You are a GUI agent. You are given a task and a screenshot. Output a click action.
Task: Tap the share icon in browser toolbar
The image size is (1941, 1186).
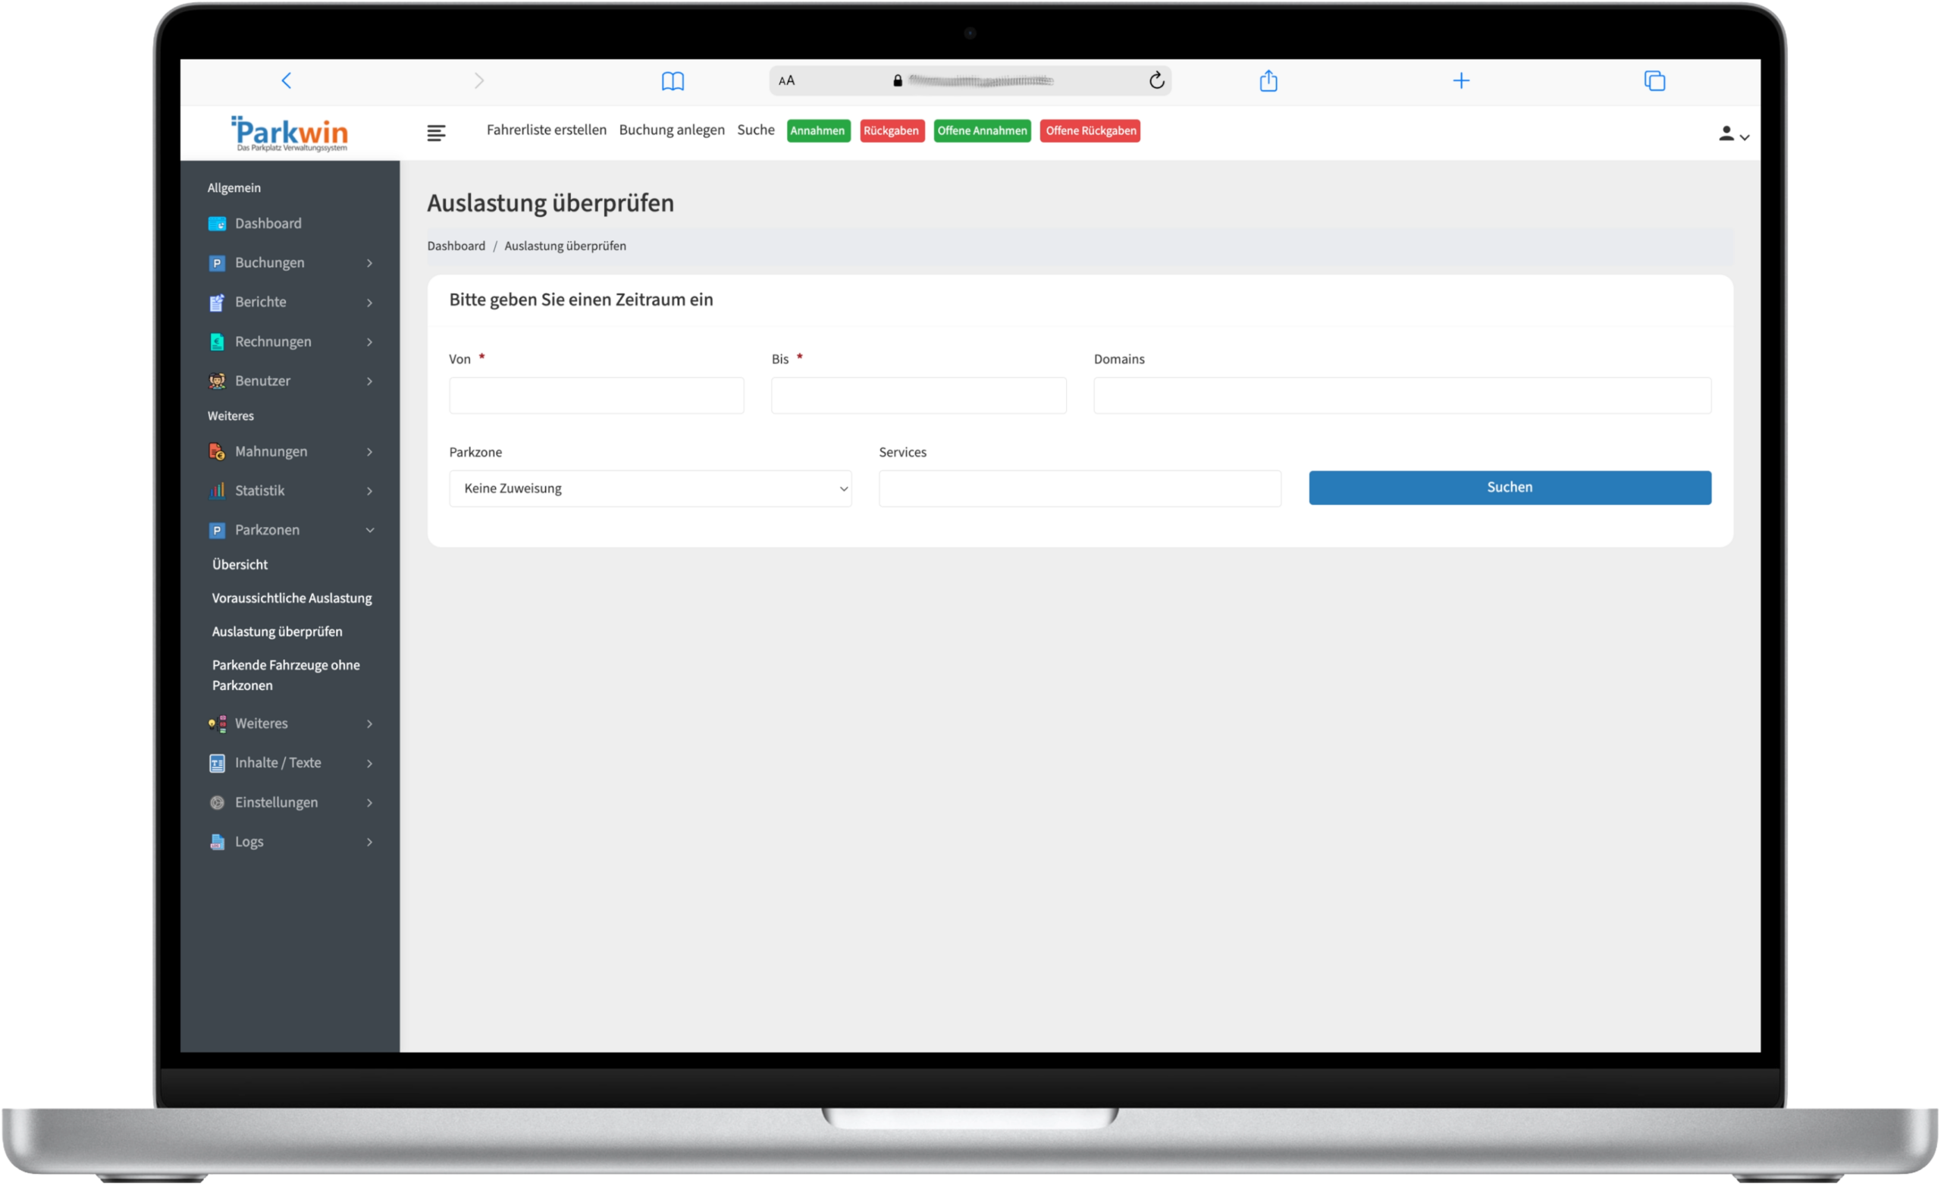(x=1268, y=80)
